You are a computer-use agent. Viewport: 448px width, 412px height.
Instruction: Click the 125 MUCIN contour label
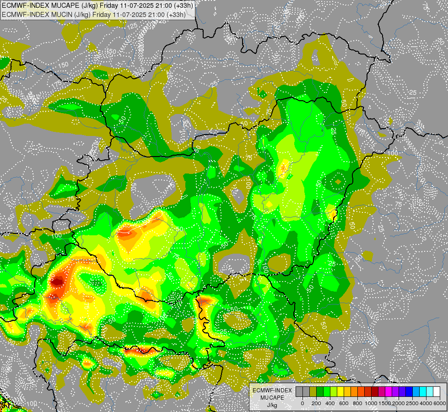pyautogui.click(x=132, y=27)
